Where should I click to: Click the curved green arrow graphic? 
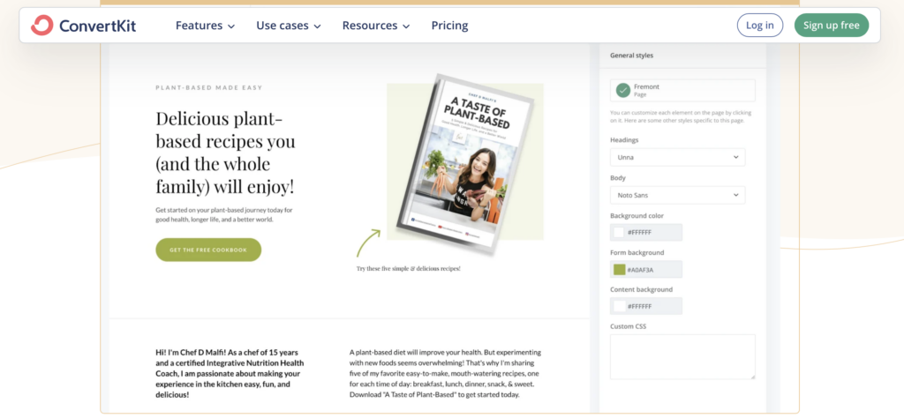coord(368,243)
